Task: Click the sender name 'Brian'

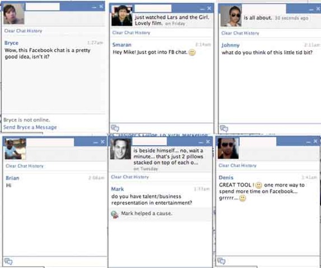Action: click(x=12, y=178)
